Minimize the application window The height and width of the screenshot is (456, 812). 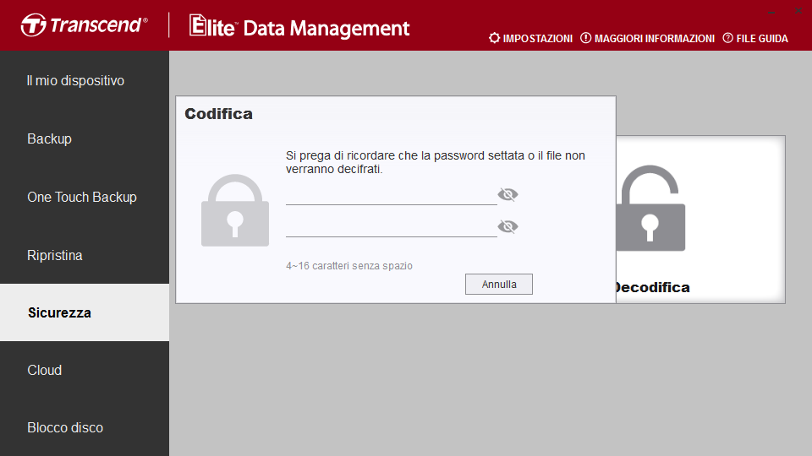(x=771, y=11)
